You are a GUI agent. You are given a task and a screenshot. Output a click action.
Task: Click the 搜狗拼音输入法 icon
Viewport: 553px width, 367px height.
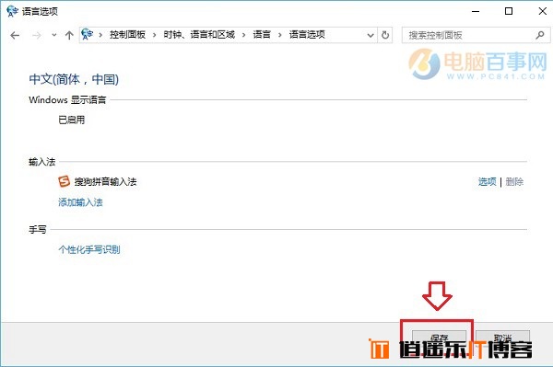[x=65, y=181]
